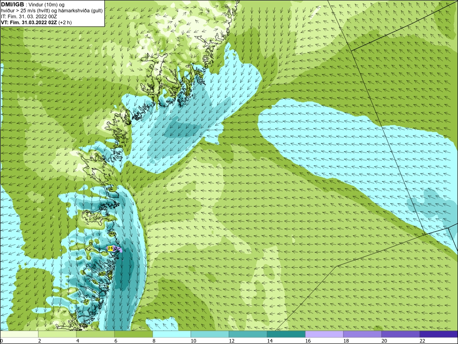
Task: Click the legend label '22'
Action: [422, 341]
